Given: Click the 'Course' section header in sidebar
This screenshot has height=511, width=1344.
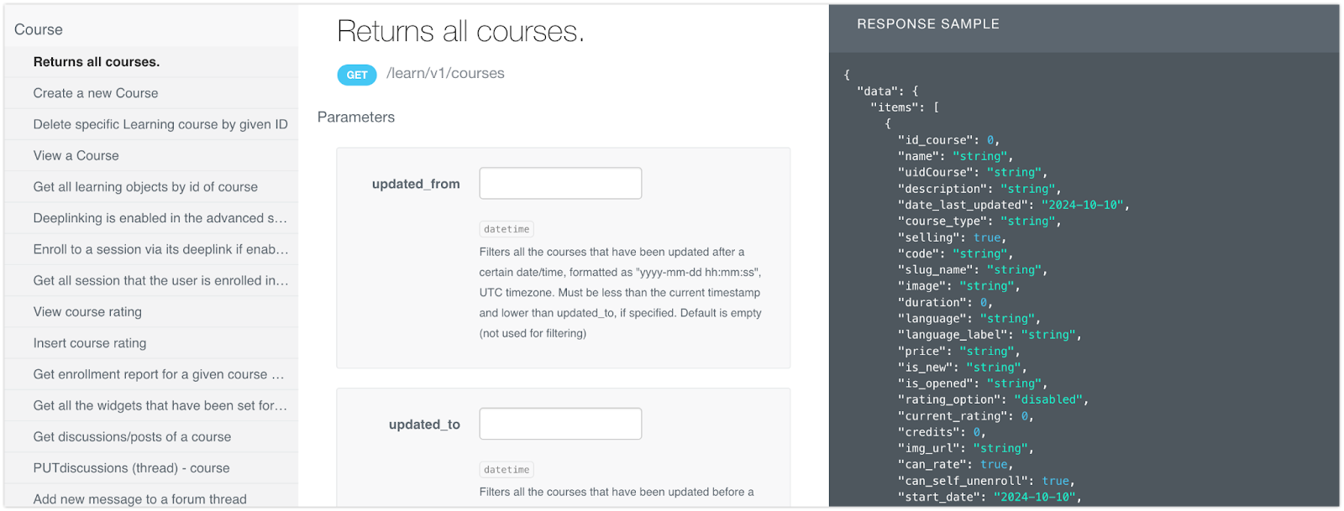Looking at the screenshot, I should point(39,29).
